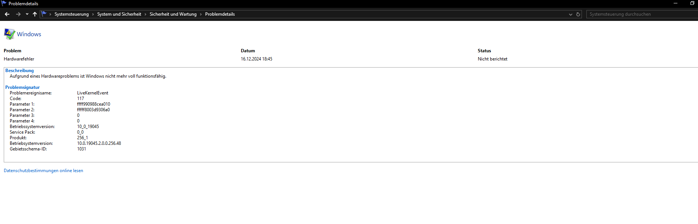698x224 pixels.
Task: Select the Code value 117
Action: 81,99
